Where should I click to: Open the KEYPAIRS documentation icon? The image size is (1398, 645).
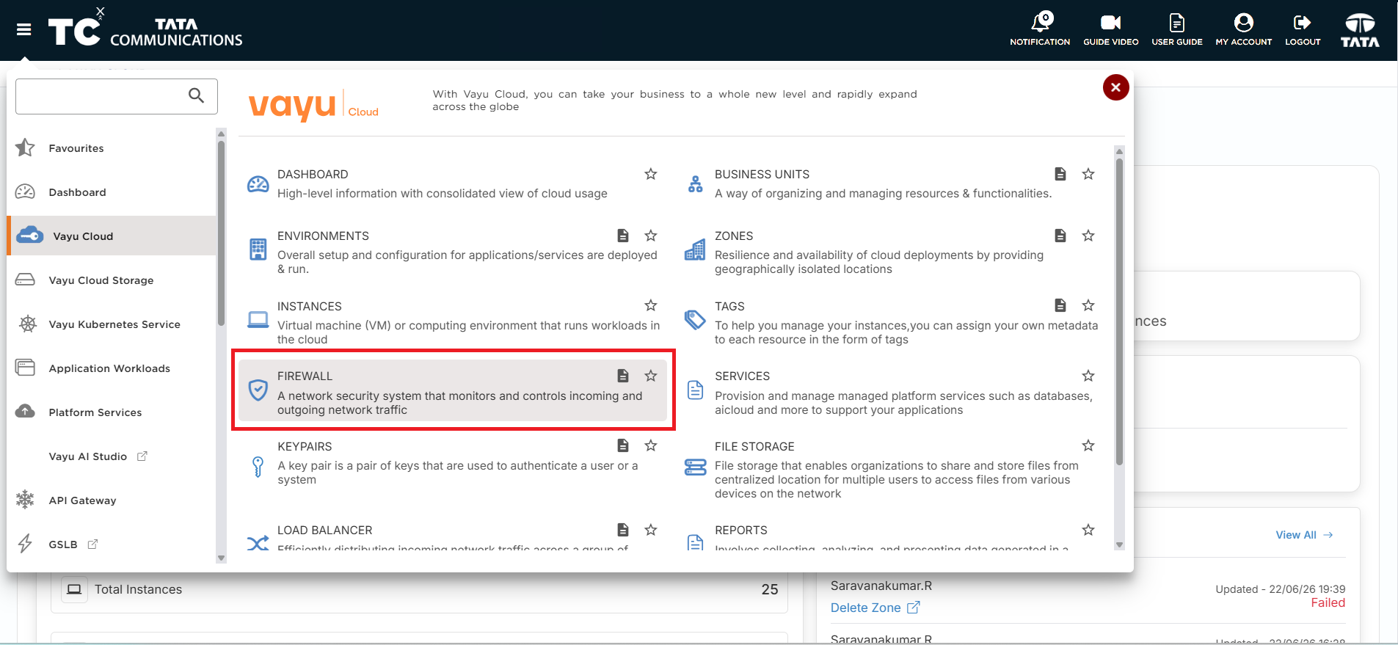pos(623,445)
